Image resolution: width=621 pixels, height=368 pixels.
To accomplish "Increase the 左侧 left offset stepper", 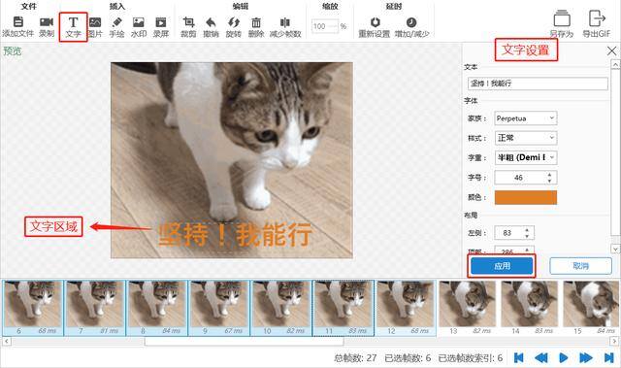I will [527, 229].
